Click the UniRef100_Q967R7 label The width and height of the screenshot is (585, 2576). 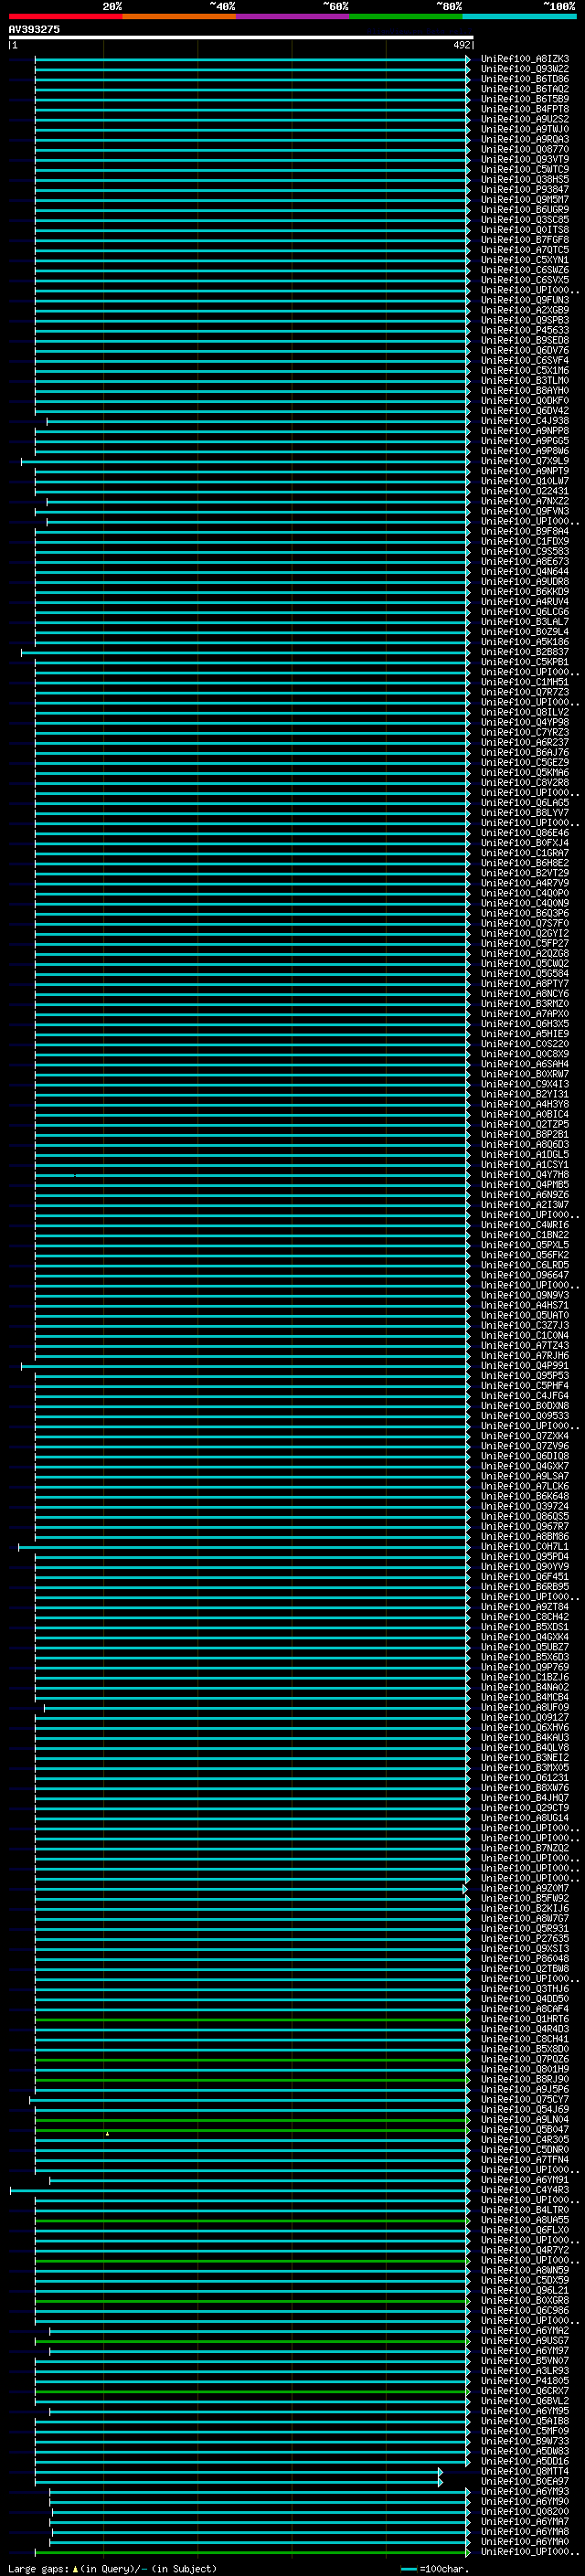click(524, 1526)
